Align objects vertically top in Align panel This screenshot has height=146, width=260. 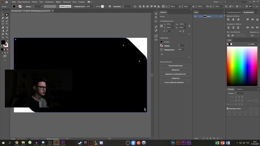(x=247, y=19)
